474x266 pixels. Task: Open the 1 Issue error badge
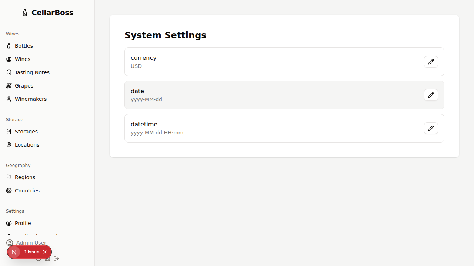(x=32, y=252)
